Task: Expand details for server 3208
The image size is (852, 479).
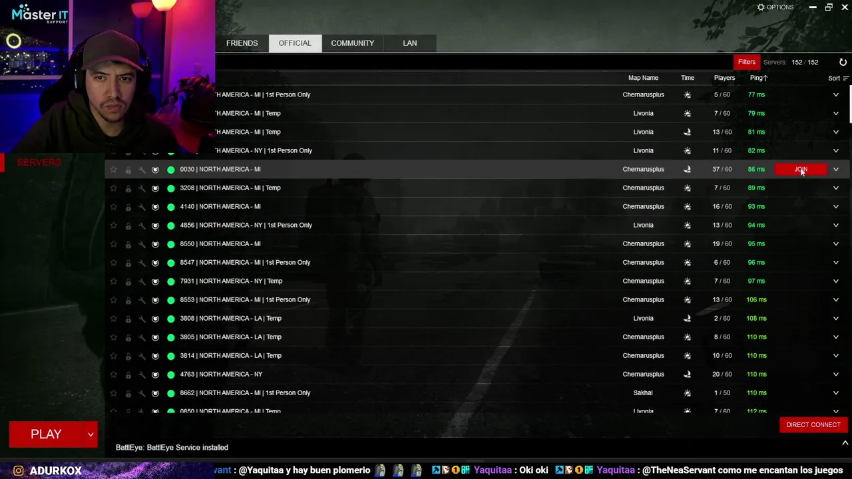Action: pyautogui.click(x=836, y=188)
